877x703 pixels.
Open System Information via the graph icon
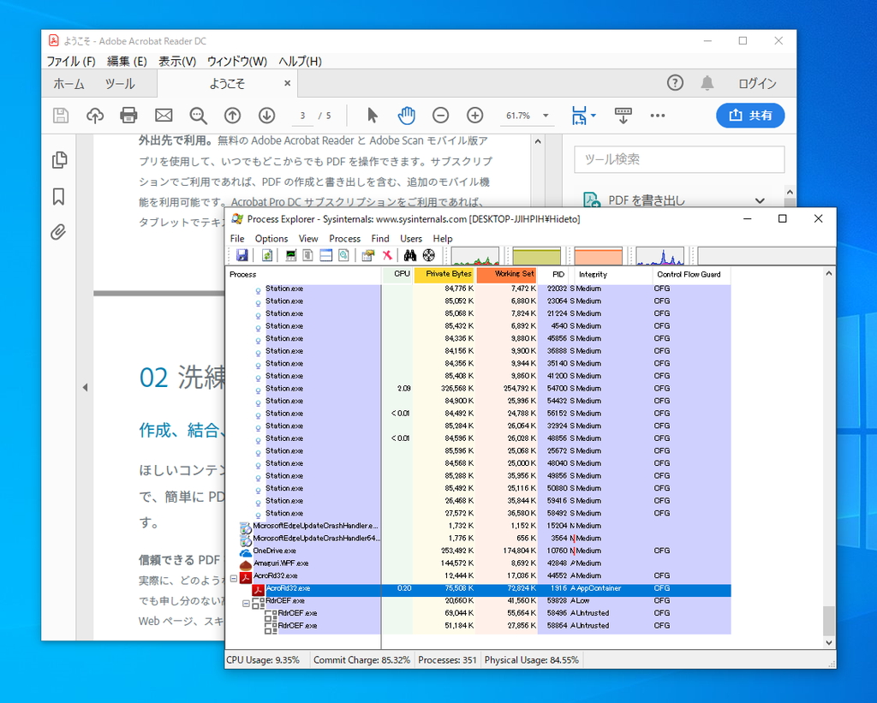(290, 254)
